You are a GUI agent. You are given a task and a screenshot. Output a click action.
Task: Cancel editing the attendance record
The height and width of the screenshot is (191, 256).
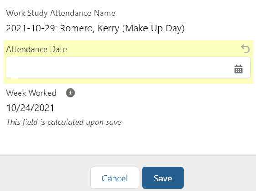[x=115, y=178]
